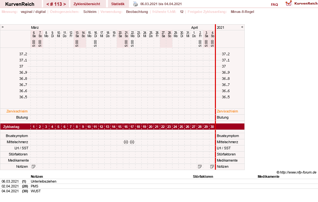Click the 'Minus-8-Regel' value
This screenshot has height=202, width=318.
tap(242, 12)
